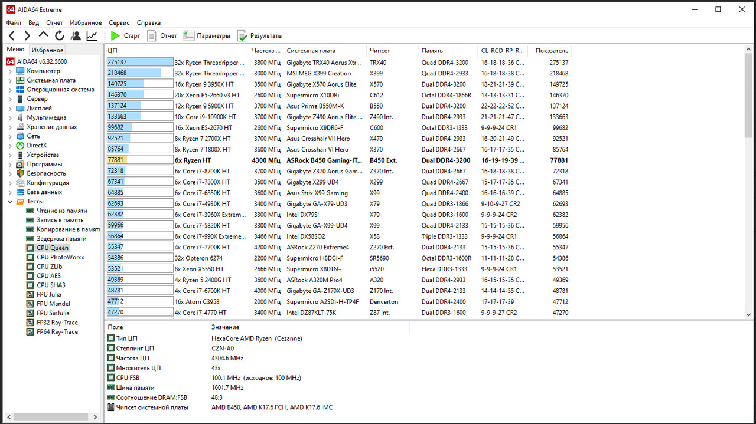This screenshot has height=424, width=756.
Task: Expand the Компьютер tree node
Action: coord(9,71)
